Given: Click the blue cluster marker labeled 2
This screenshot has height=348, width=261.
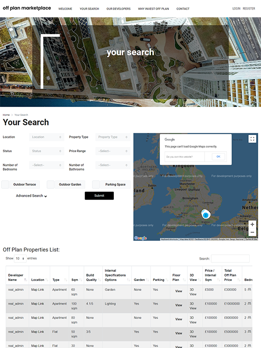Looking at the screenshot, I should tap(206, 215).
